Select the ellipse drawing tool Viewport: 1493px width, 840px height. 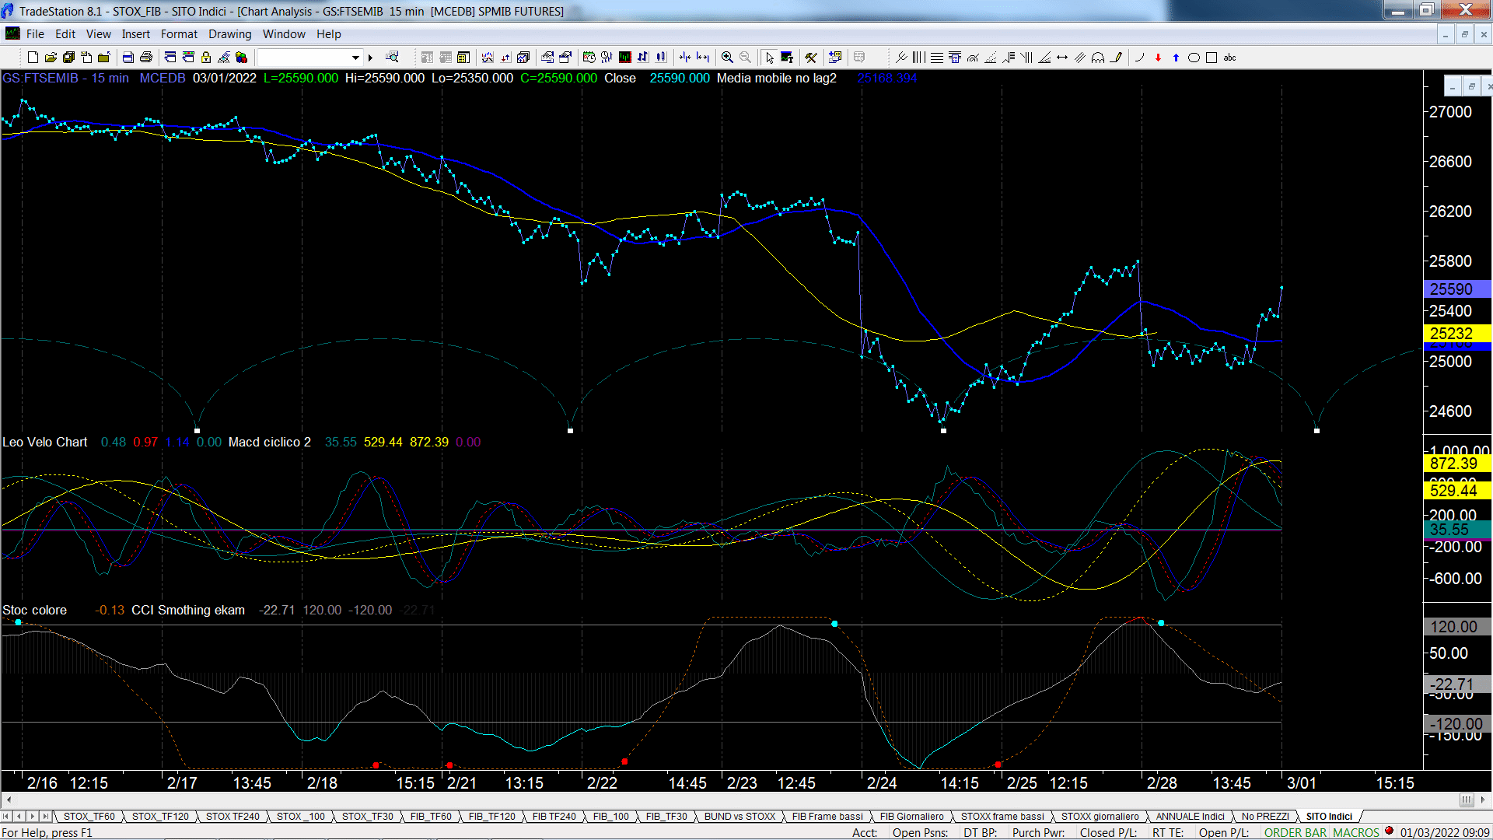tap(1194, 58)
